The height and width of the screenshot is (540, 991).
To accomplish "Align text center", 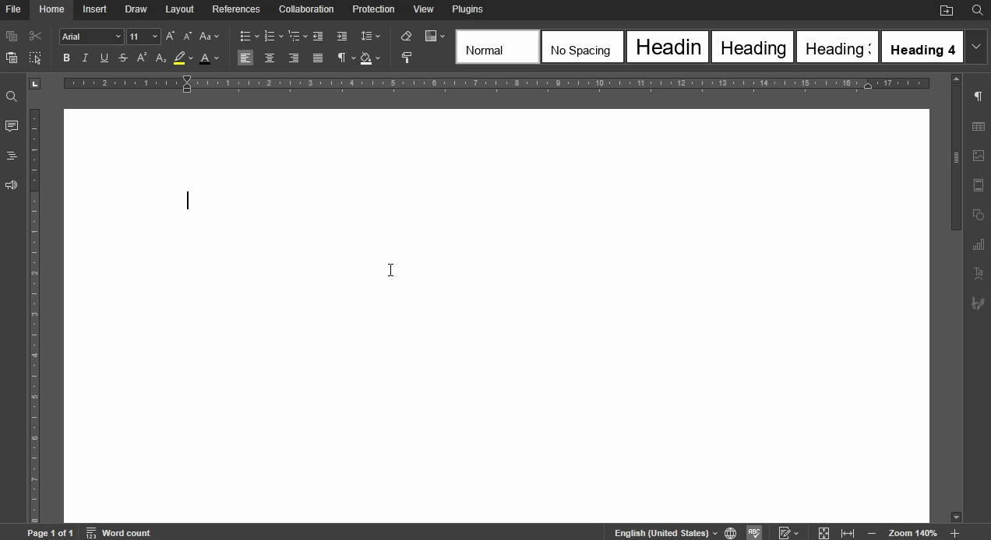I will (270, 58).
